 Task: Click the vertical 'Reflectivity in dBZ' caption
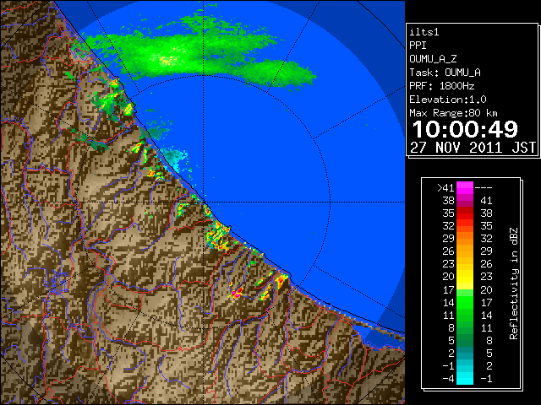[x=514, y=283]
